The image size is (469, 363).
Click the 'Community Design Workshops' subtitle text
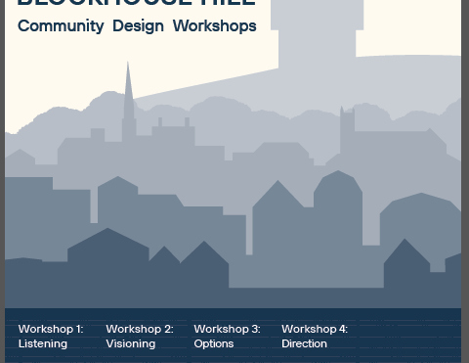tap(137, 26)
